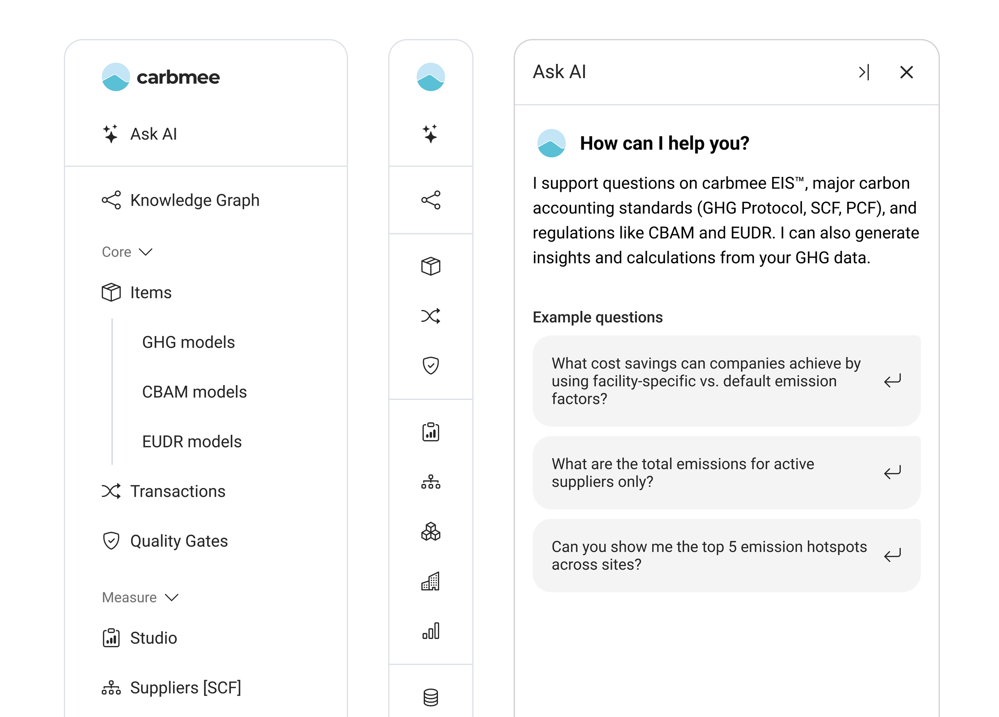Click the 'Ask AI' panel title
Viewport: 999px width, 717px height.
pyautogui.click(x=559, y=72)
